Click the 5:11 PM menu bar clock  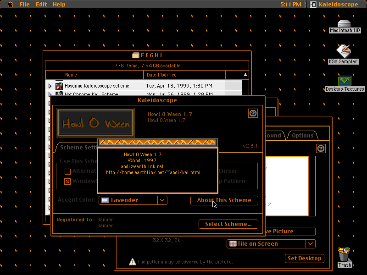(x=291, y=4)
